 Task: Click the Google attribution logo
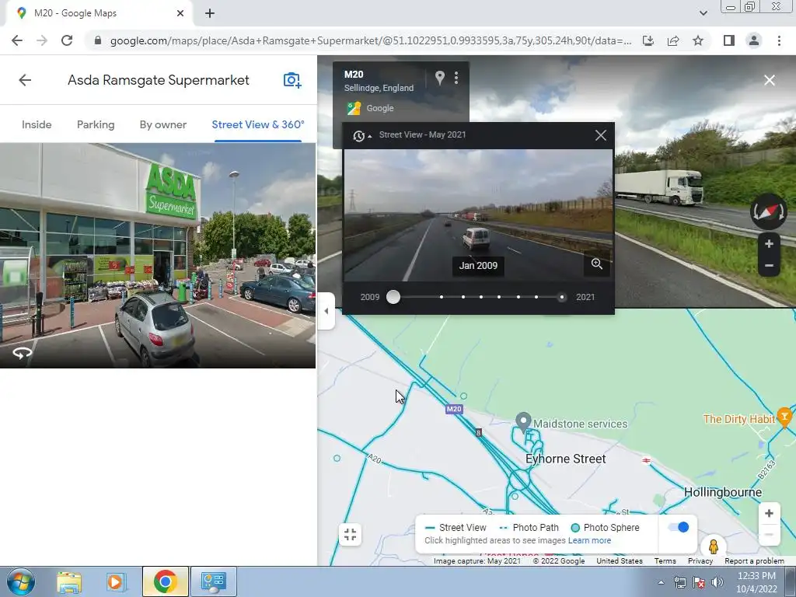[x=354, y=108]
